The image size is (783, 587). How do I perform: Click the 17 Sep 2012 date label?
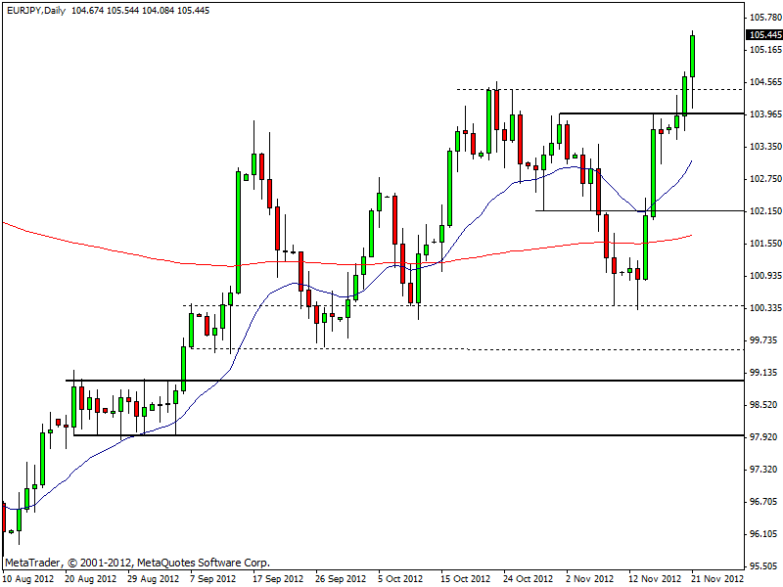tap(276, 577)
